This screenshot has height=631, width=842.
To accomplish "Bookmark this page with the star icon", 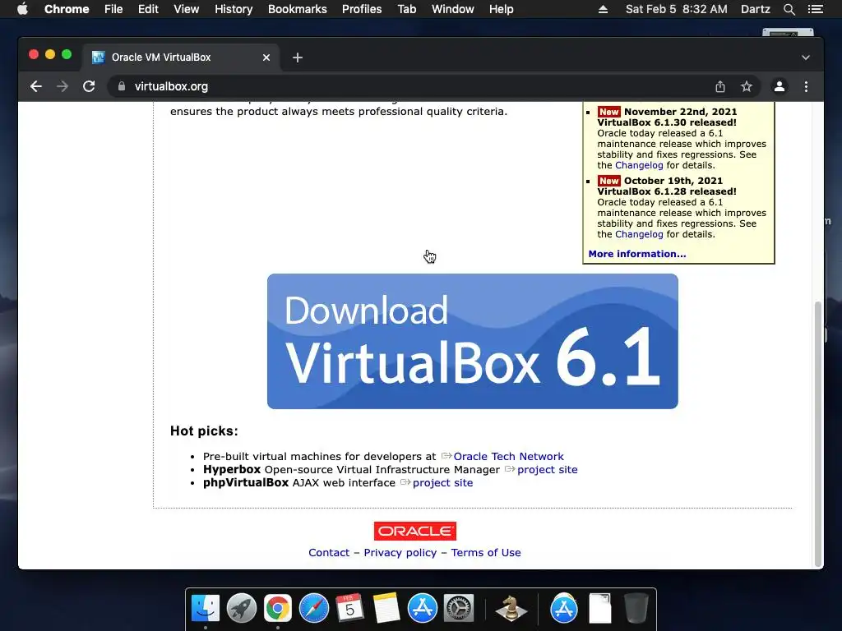I will [x=747, y=86].
